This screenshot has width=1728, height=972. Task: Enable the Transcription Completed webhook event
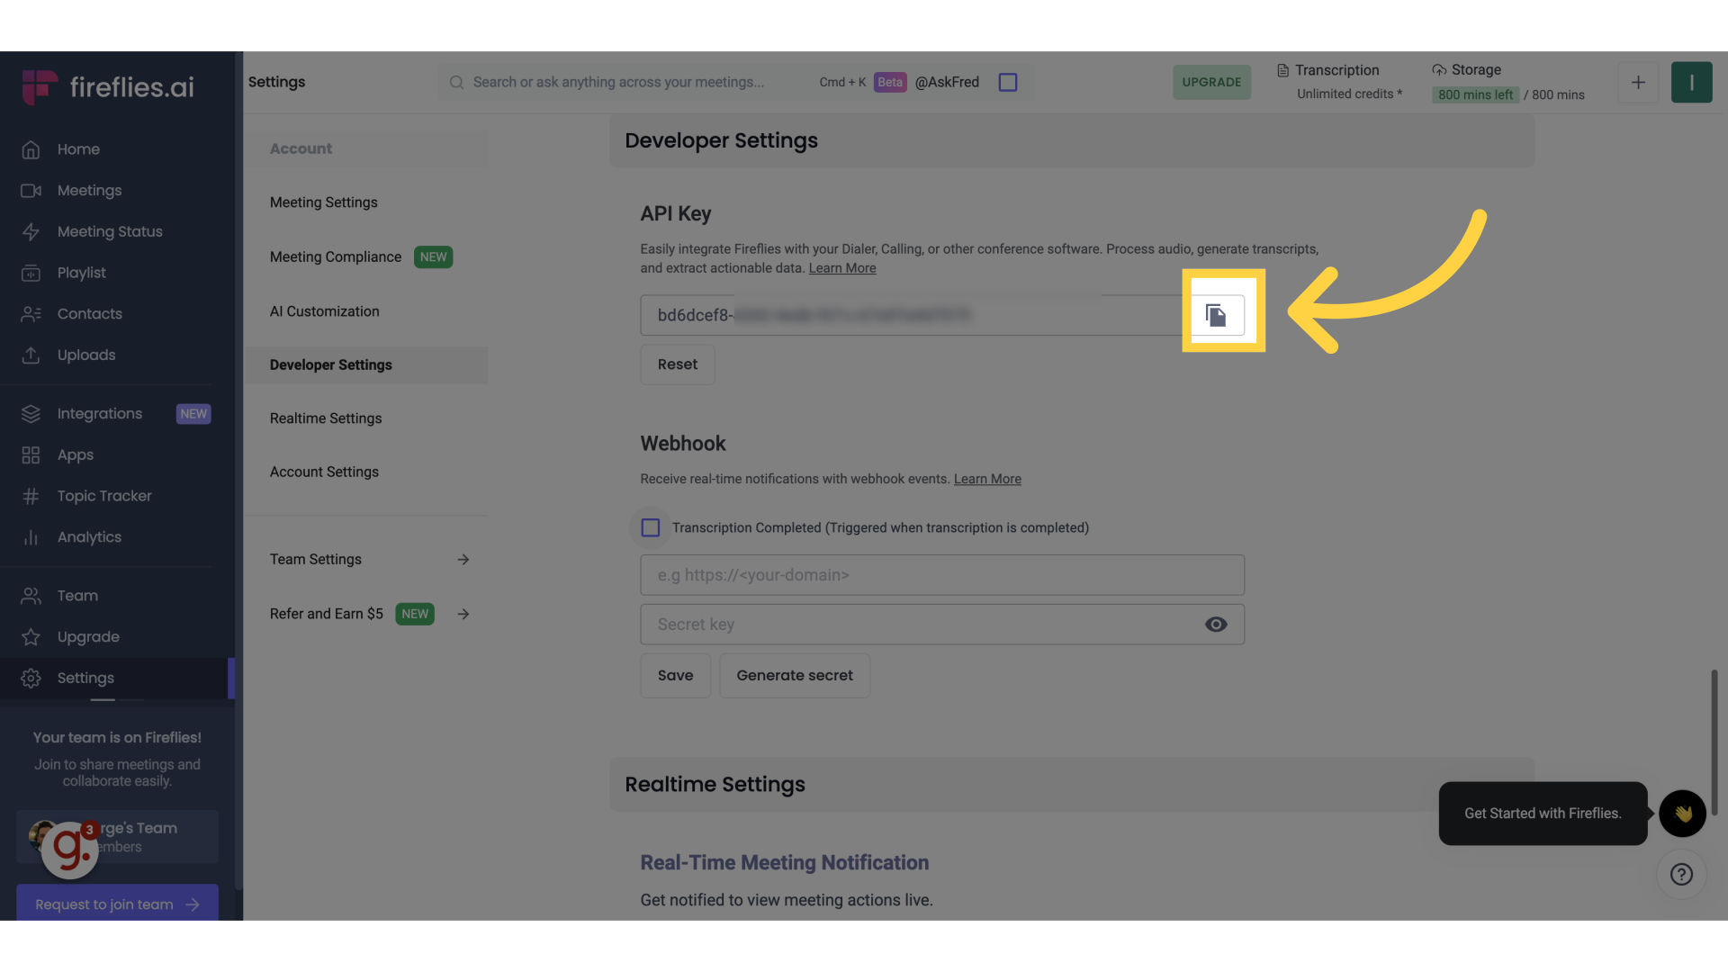point(650,527)
